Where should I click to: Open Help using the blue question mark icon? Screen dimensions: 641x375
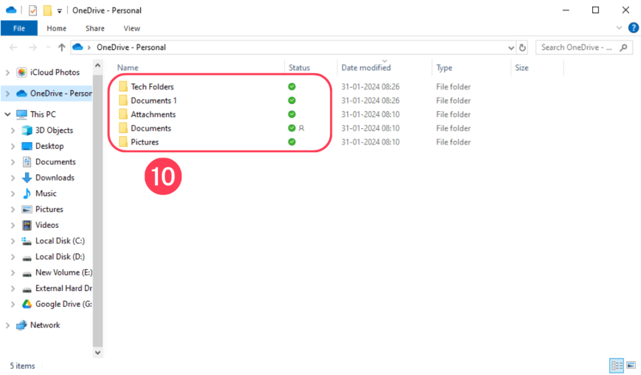[x=633, y=28]
